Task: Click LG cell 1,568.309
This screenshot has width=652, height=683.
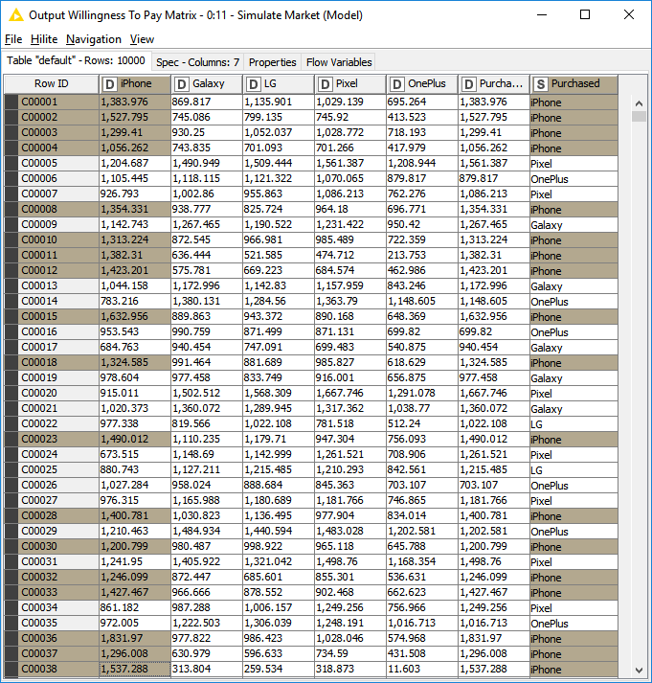Action: tap(279, 394)
